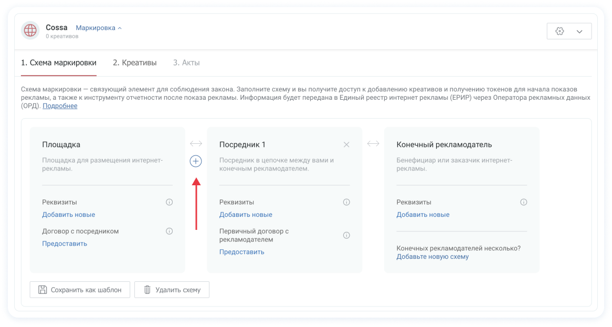Click the globe icon next to Cossa
Image resolution: width=612 pixels, height=327 pixels.
pos(30,30)
